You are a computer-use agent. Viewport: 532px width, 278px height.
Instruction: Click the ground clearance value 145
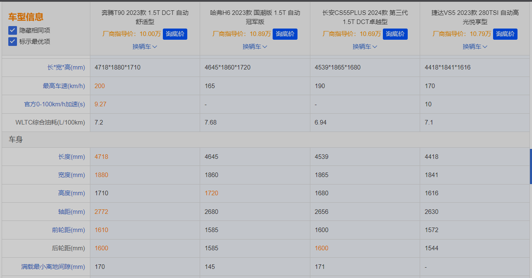[210, 267]
